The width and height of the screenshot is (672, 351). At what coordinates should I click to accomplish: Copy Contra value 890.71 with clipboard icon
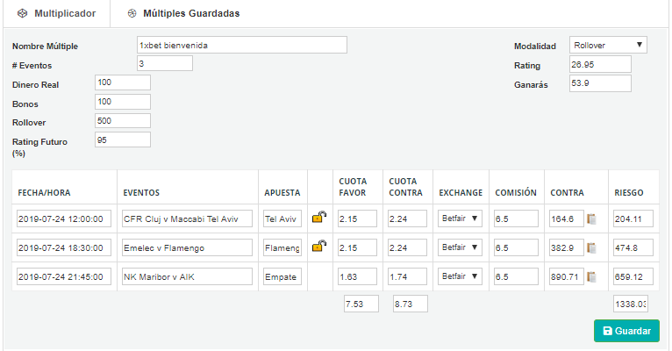click(592, 277)
